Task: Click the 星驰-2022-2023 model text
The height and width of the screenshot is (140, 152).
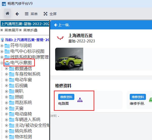Action: [x=82, y=41]
